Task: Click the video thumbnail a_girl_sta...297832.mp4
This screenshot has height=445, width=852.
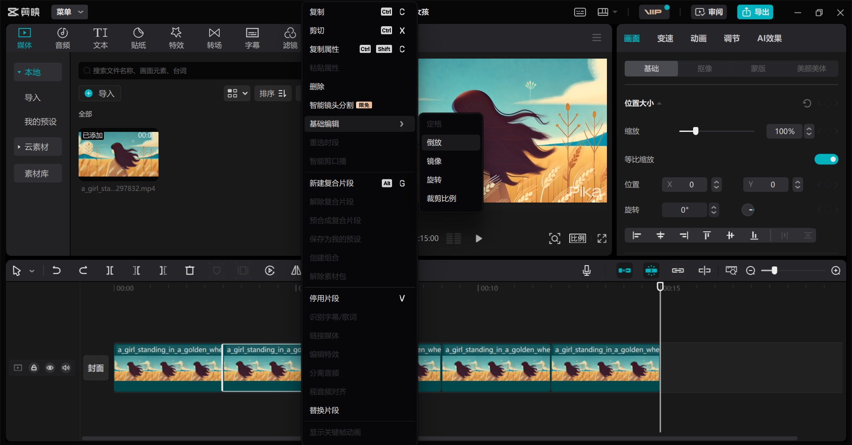Action: coord(119,155)
